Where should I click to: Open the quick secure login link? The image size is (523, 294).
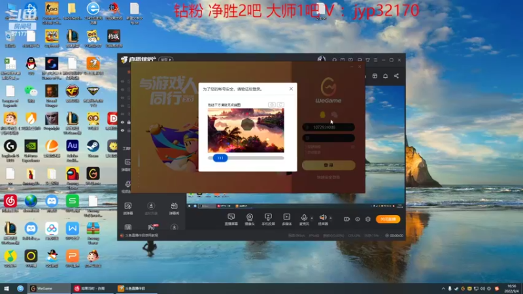[x=328, y=177]
